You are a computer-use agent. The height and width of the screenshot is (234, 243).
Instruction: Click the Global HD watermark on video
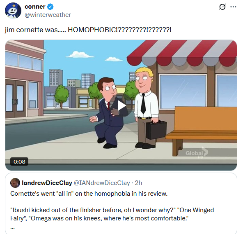[197, 153]
